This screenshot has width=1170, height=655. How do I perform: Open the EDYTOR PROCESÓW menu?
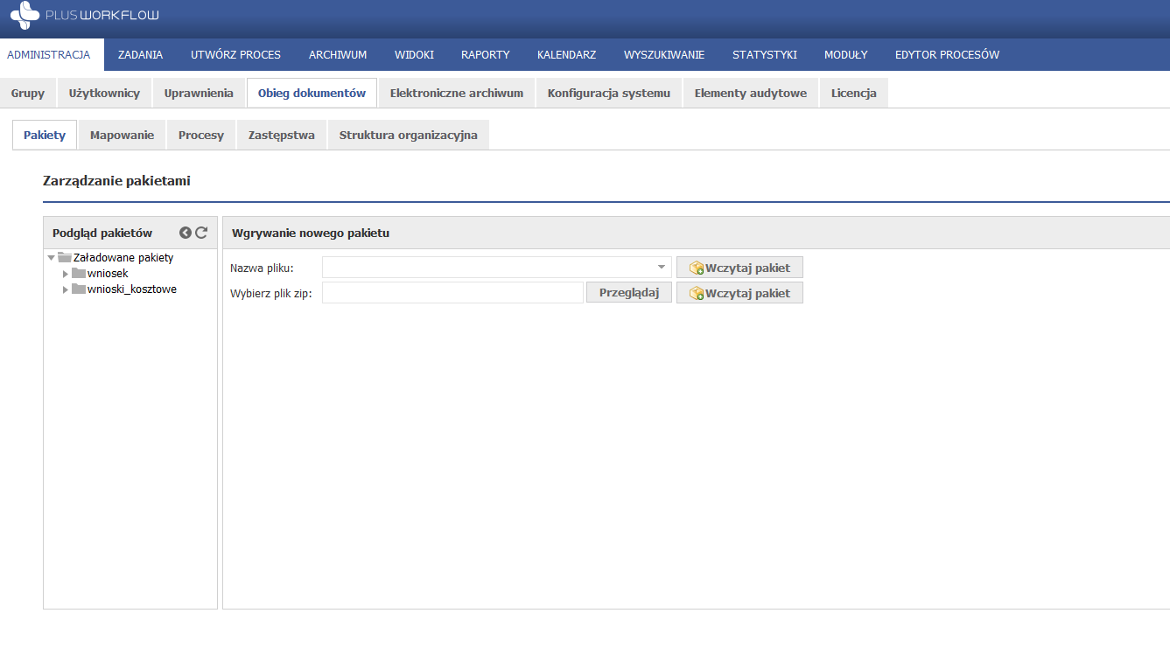(947, 54)
